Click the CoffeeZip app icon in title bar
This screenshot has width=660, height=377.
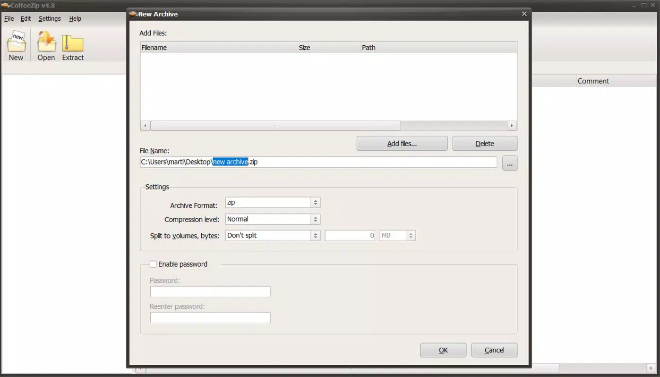5,6
